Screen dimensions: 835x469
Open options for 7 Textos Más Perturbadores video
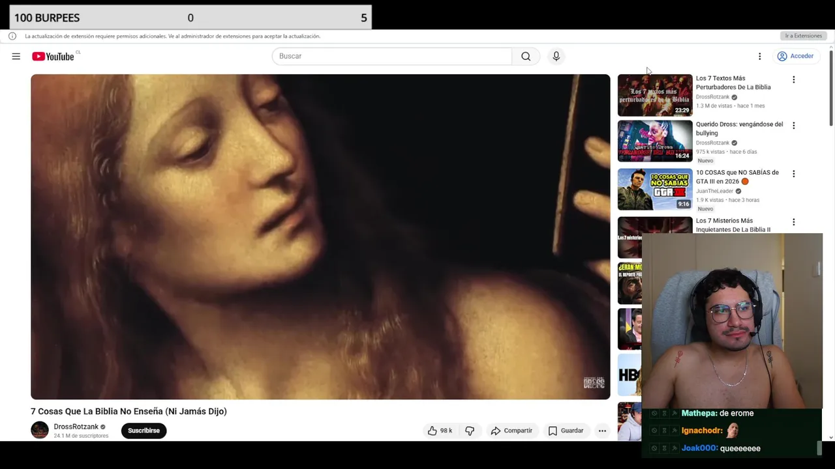pos(793,79)
